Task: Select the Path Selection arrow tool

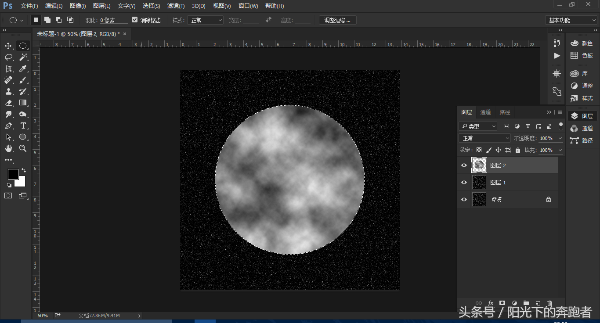Action: pos(8,137)
